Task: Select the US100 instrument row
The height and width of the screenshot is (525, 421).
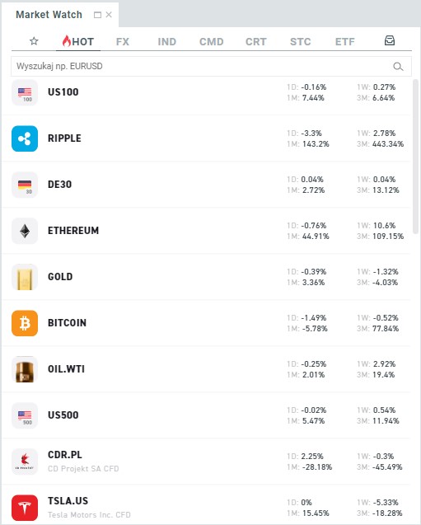Action: pos(206,92)
